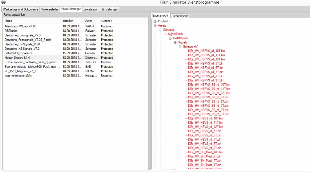Click Protected license cell for DBTracks
The width and height of the screenshot is (310, 172).
coord(107,31)
